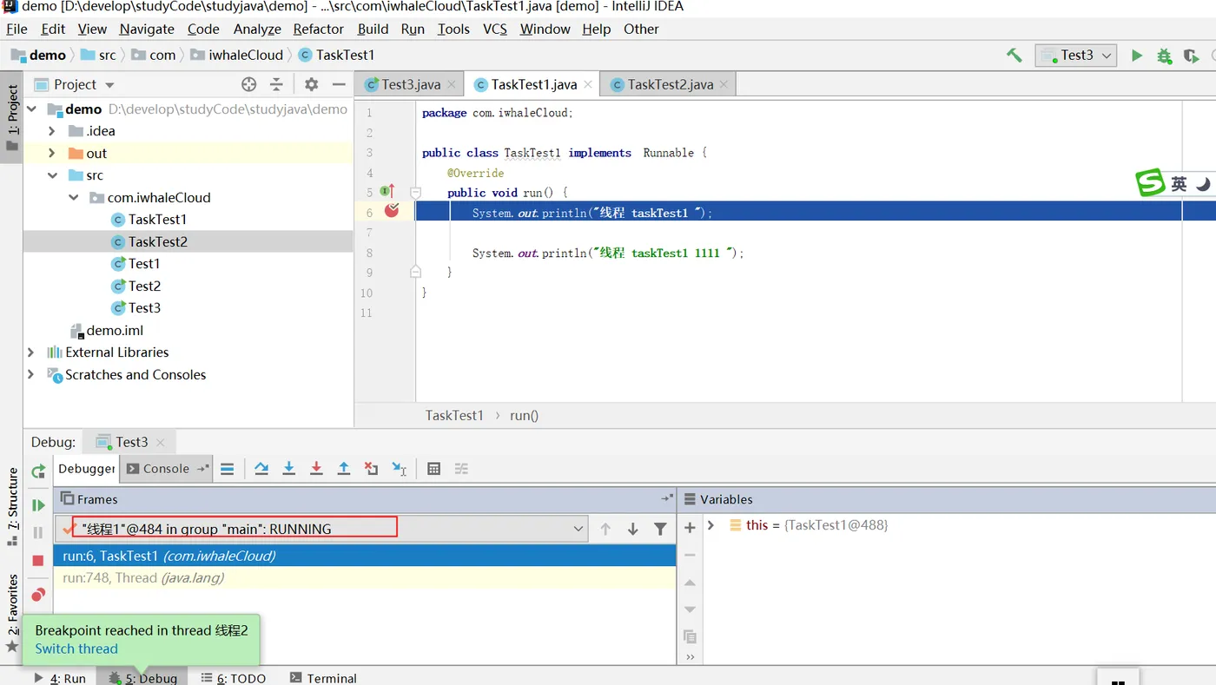
Task: Open the Terminal tool window
Action: click(x=323, y=678)
